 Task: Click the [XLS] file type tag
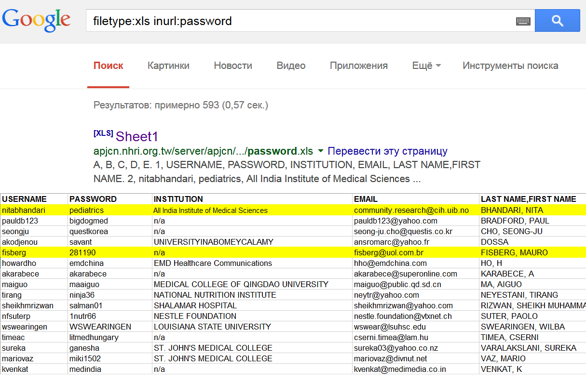click(103, 133)
